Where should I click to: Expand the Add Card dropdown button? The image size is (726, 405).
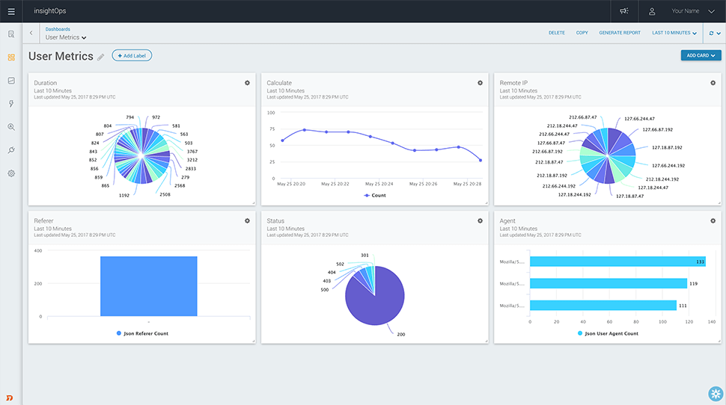pos(701,55)
